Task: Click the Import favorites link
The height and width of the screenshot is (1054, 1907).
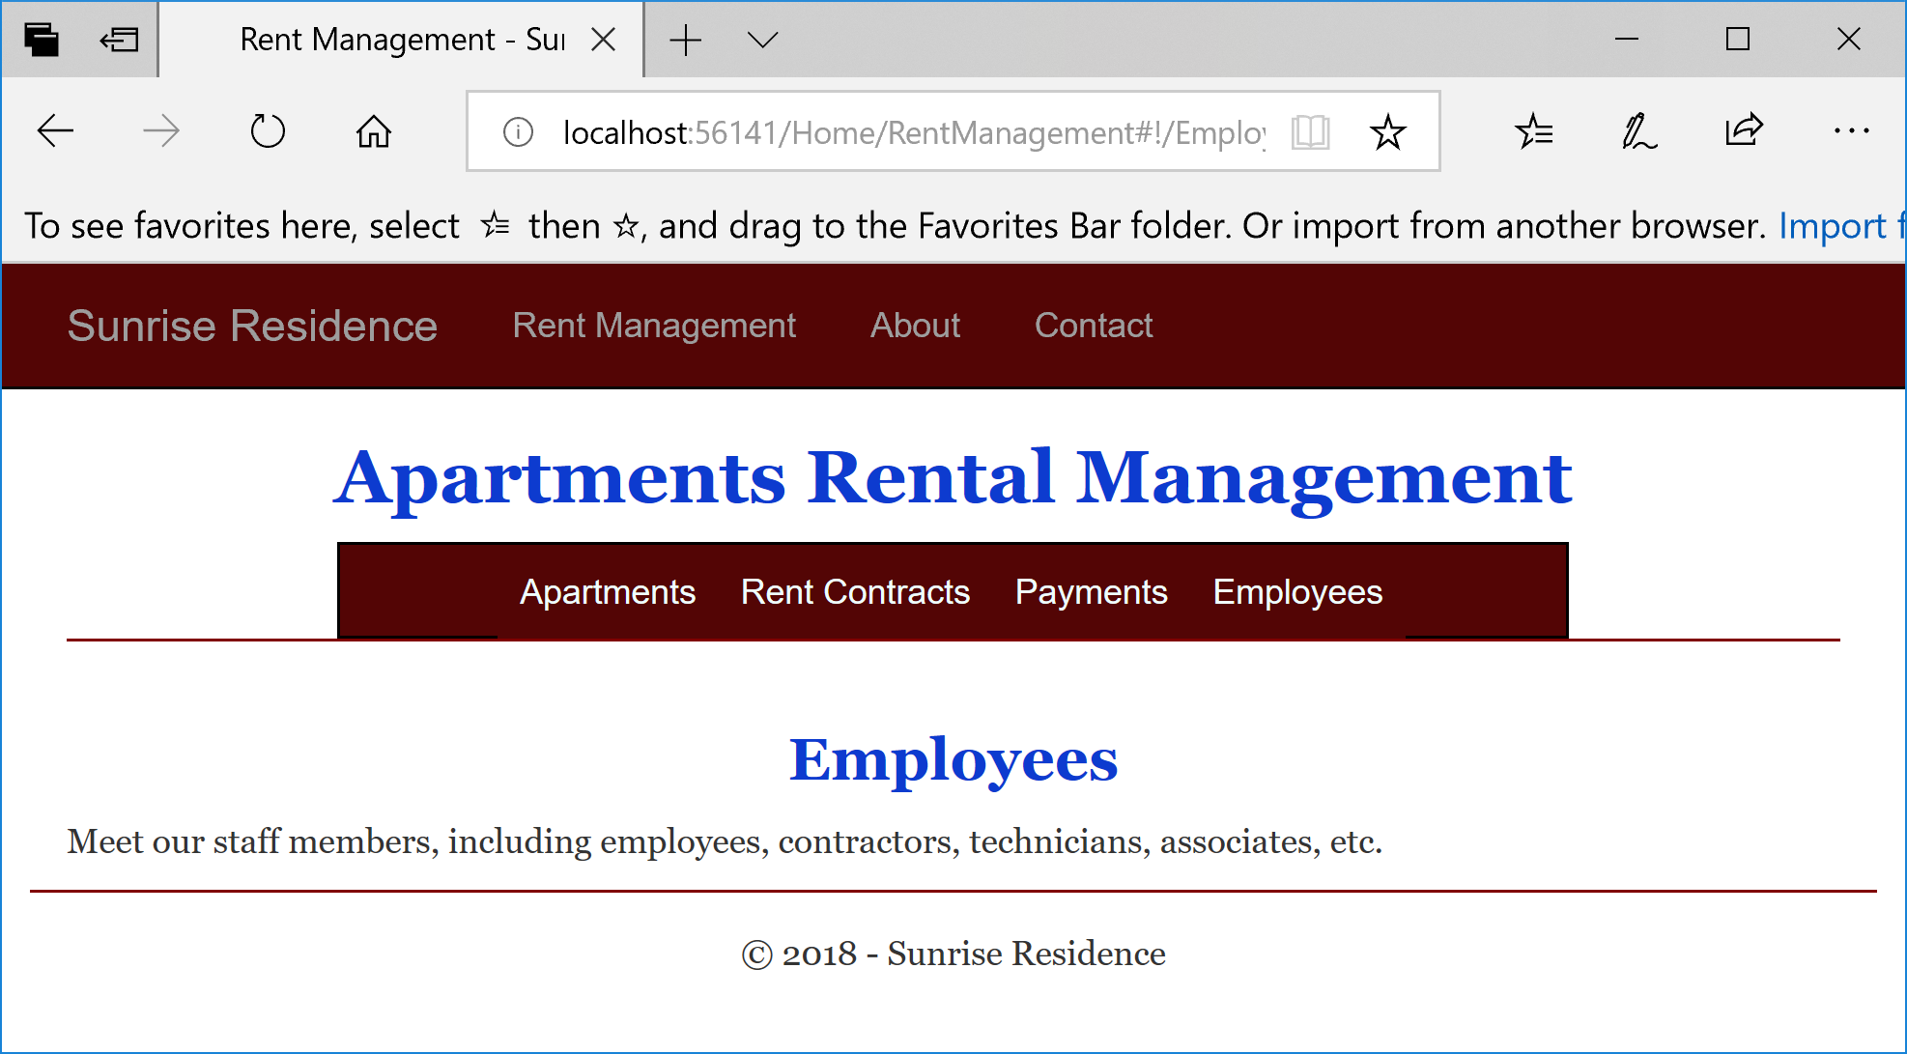Action: [x=1841, y=226]
